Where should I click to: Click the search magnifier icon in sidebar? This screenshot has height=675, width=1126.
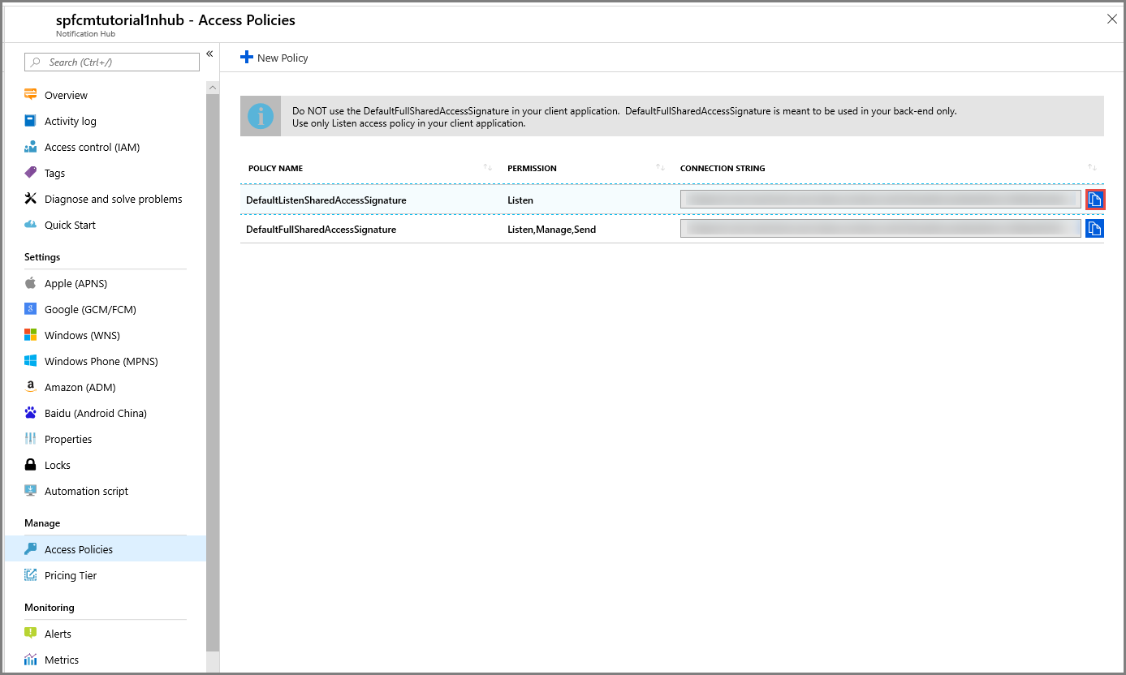36,62
